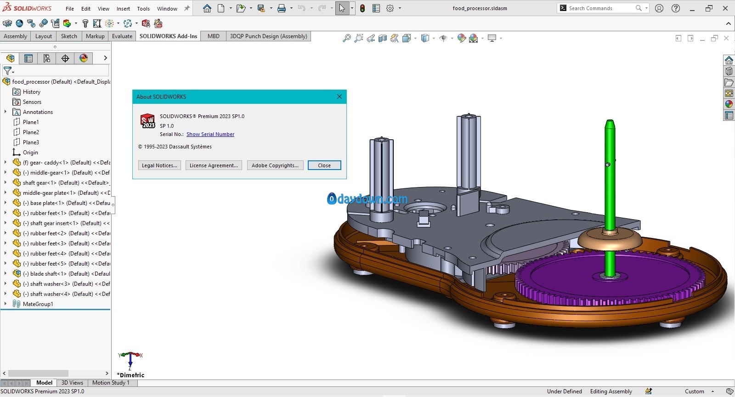Click the CircuitWorks add-in icon

point(7,23)
